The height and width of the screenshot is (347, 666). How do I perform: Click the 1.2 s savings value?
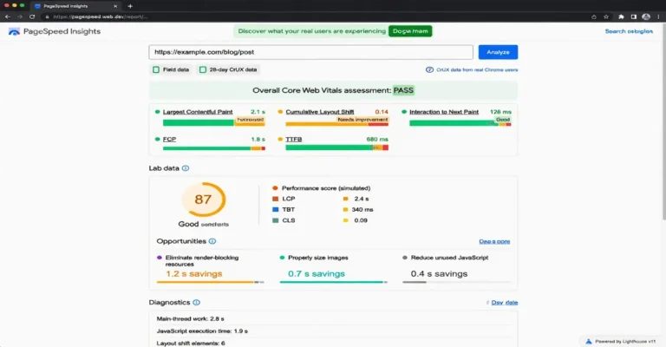(193, 274)
